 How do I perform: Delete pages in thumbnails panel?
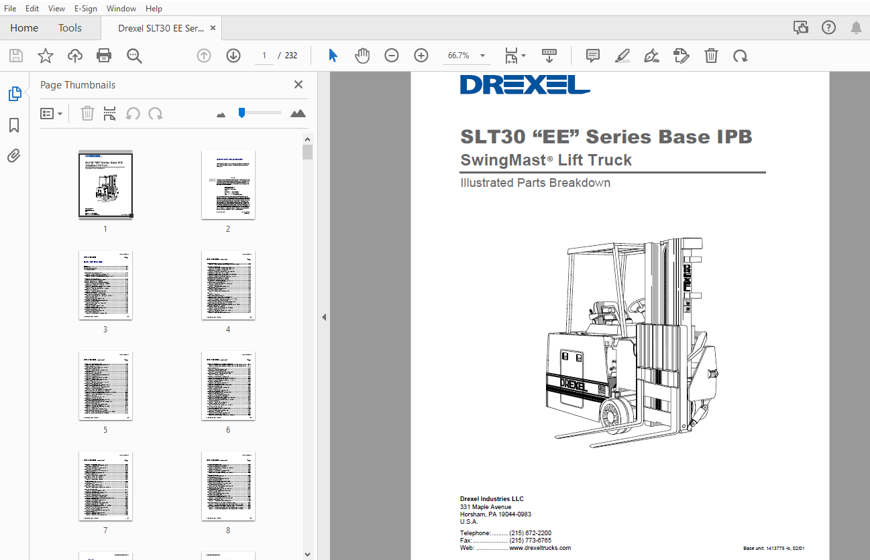[x=87, y=113]
